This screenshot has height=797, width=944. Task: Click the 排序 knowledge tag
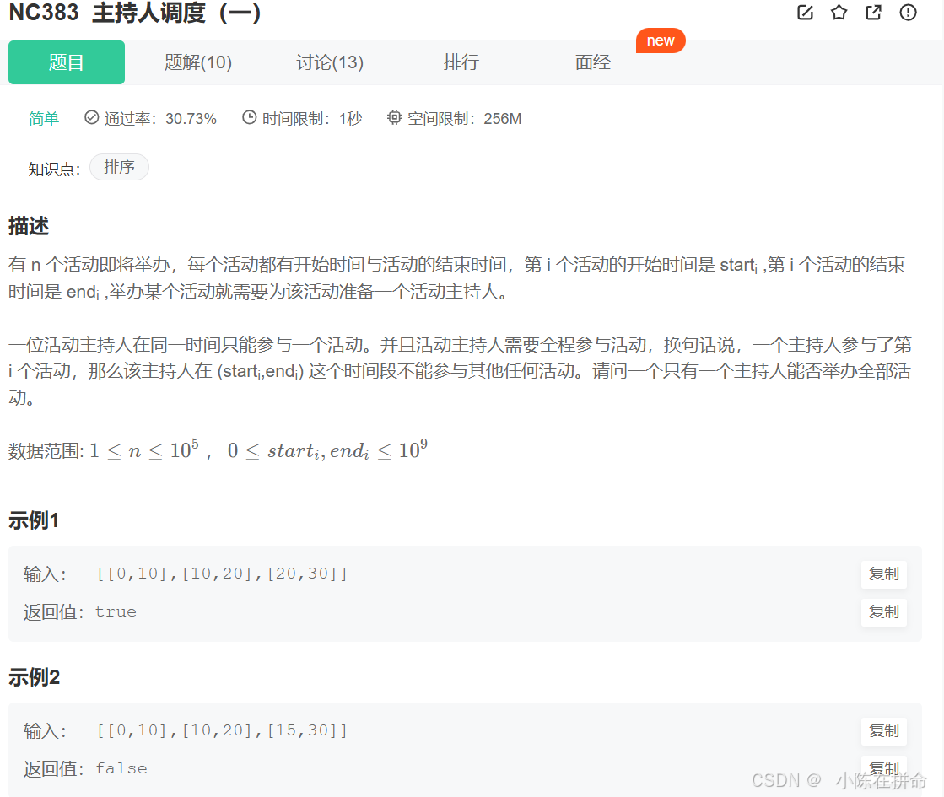tap(119, 167)
